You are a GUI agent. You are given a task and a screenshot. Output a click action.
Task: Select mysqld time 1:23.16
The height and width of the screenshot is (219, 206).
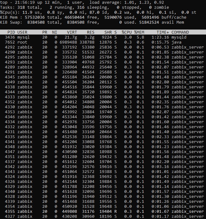coord(160,37)
